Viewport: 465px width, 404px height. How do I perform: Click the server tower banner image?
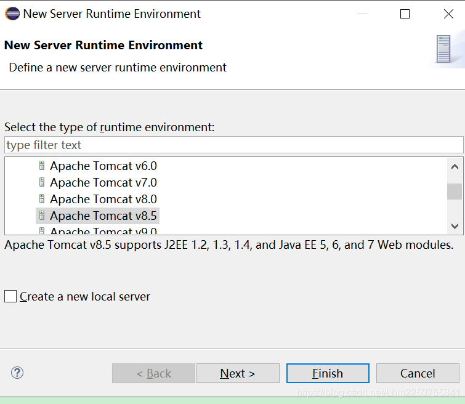[443, 49]
